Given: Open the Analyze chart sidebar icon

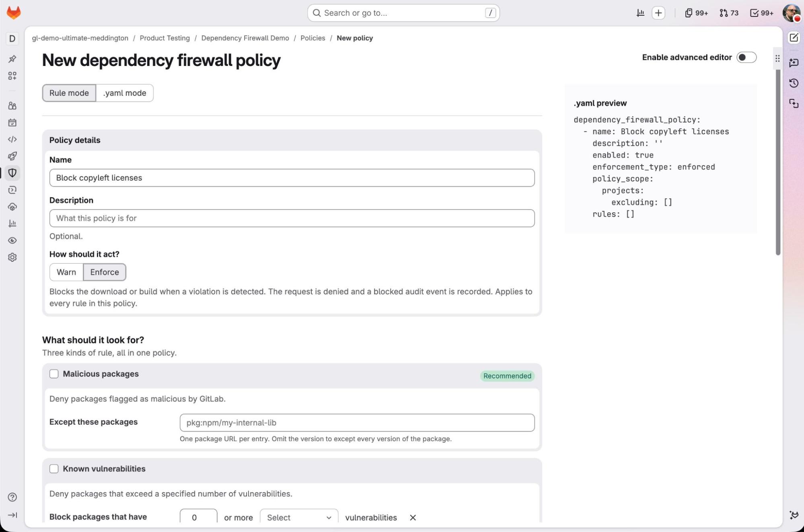Looking at the screenshot, I should 12,224.
